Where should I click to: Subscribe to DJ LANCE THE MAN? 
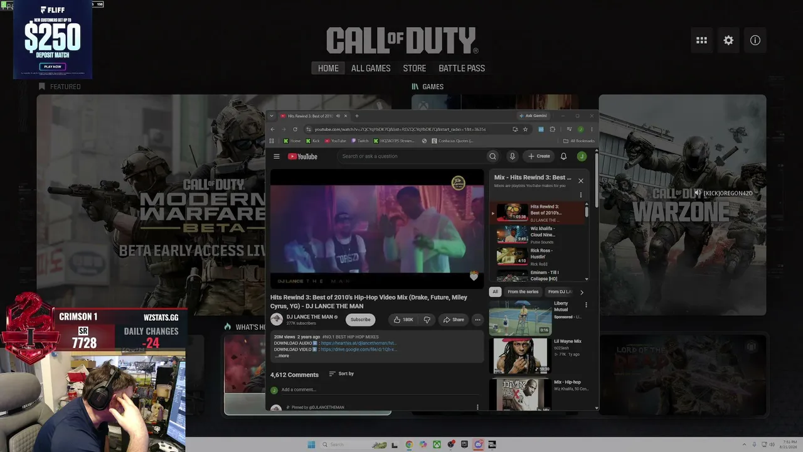tap(360, 320)
